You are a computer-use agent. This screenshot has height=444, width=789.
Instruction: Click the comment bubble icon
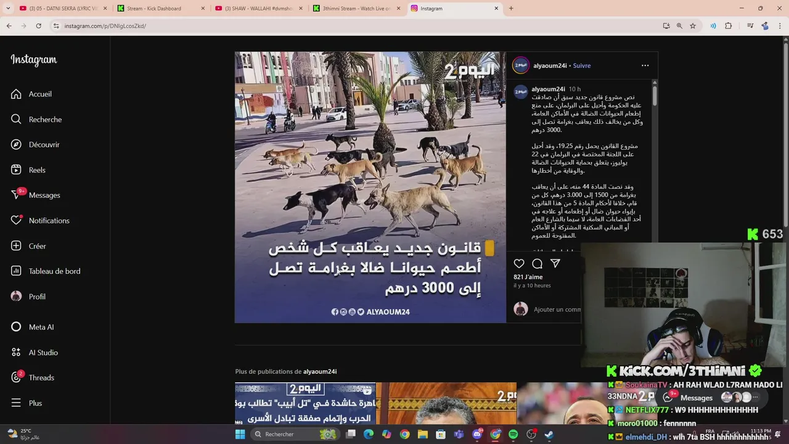[x=537, y=263]
